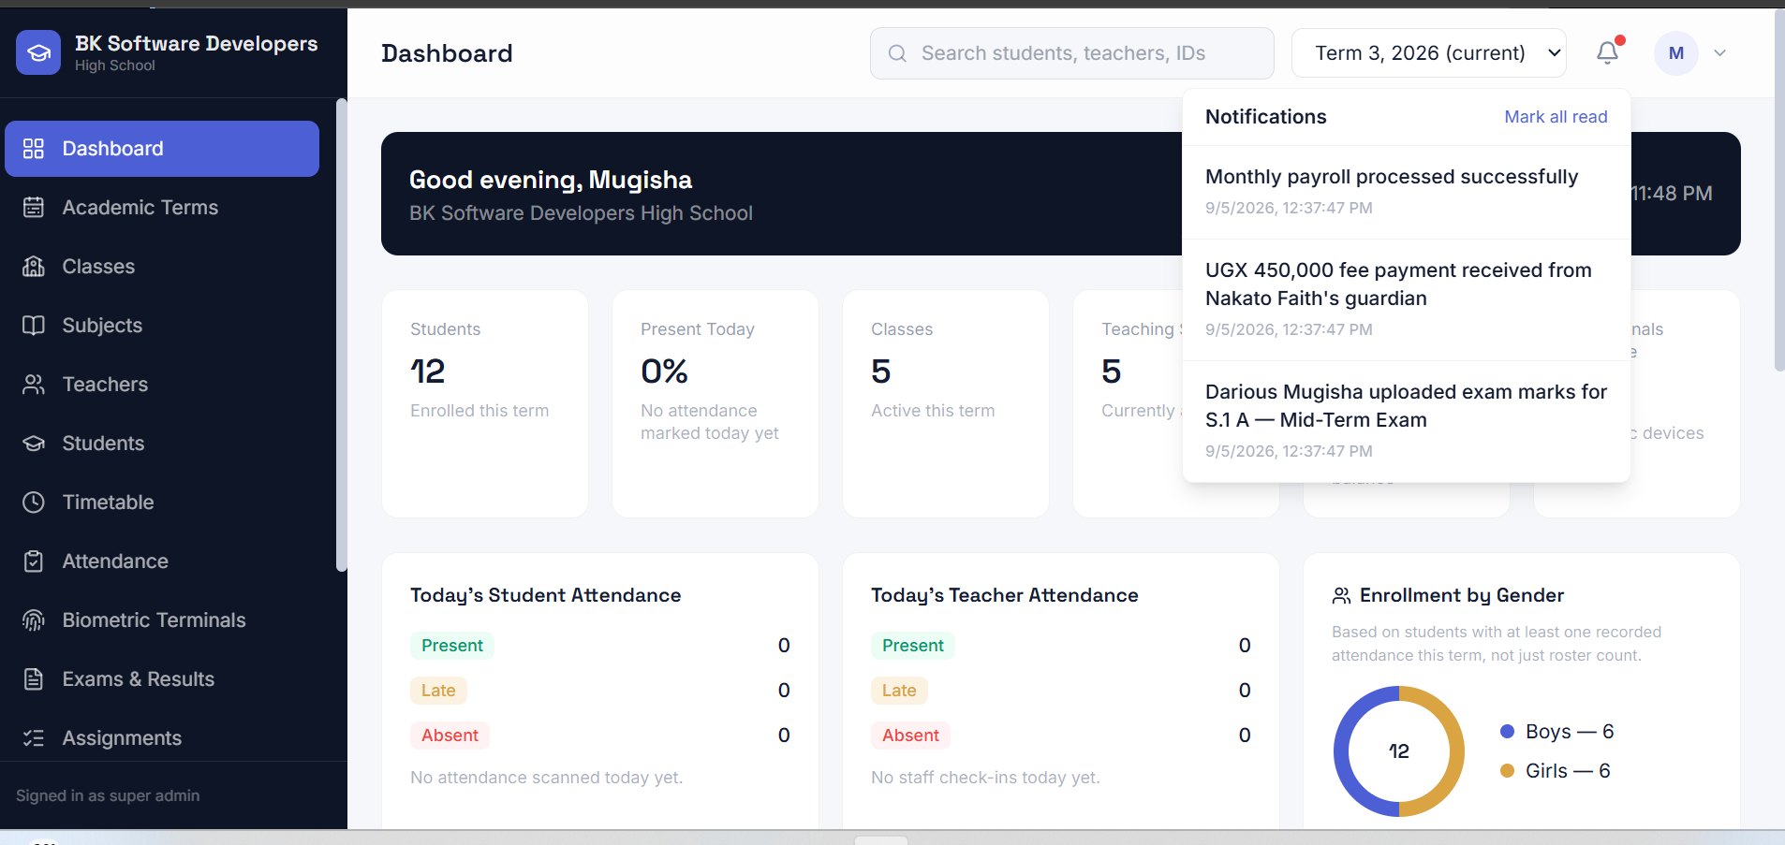The width and height of the screenshot is (1785, 845).
Task: Open Darious Mugisha exam marks notification
Action: point(1406,421)
